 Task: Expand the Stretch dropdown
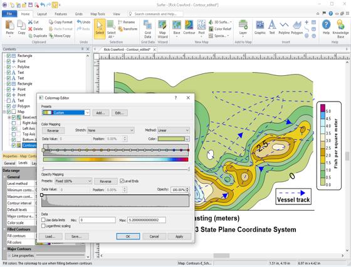(110, 130)
